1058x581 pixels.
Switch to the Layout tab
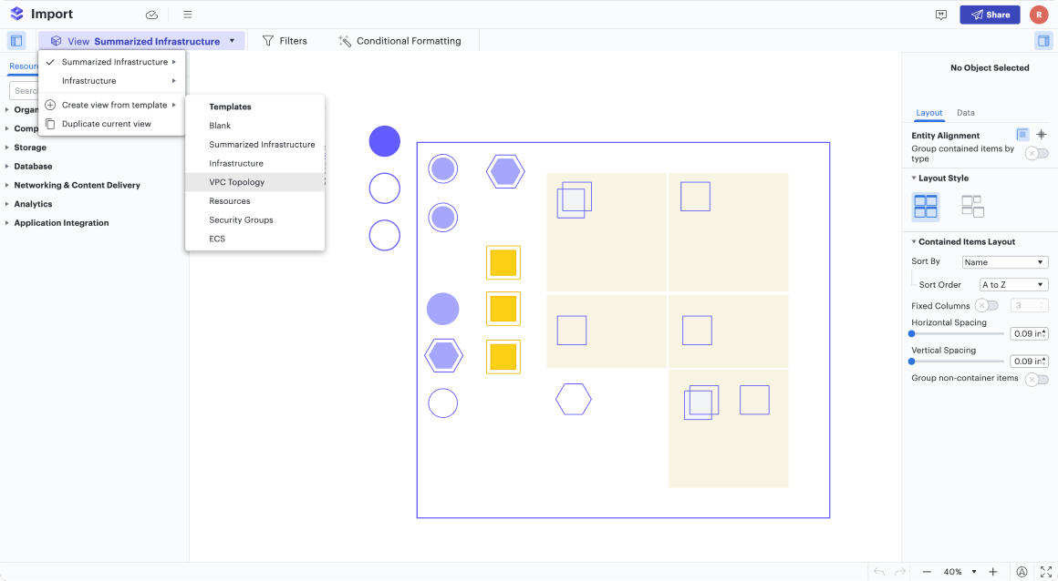(929, 113)
